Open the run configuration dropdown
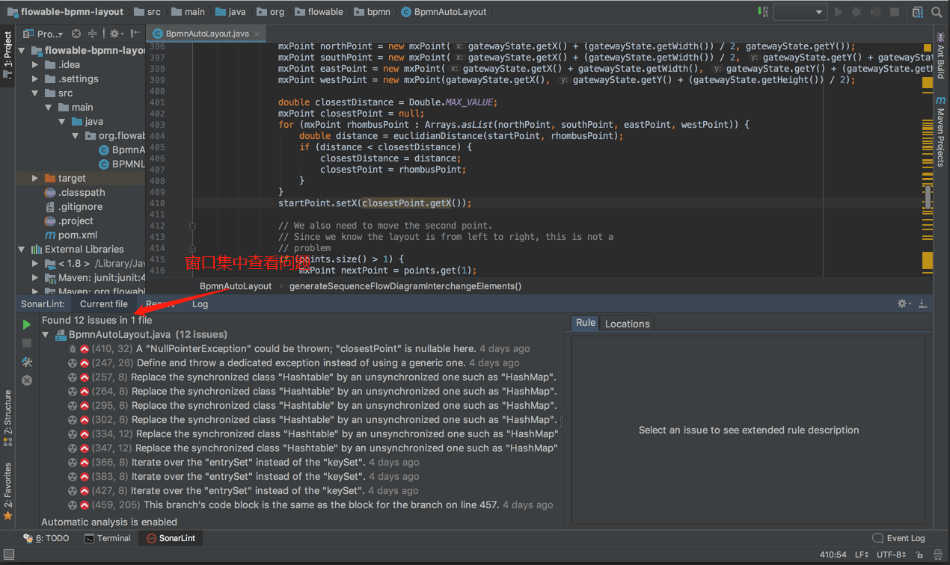 (800, 12)
